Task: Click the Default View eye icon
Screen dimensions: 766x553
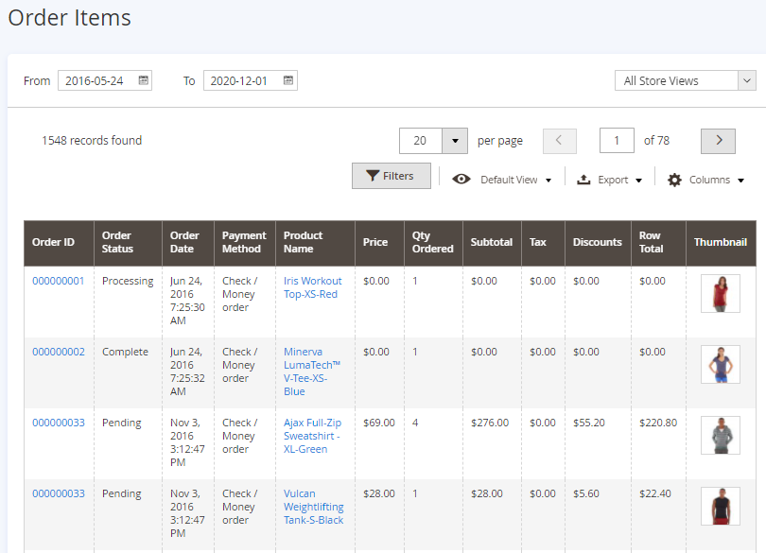Action: 461,180
